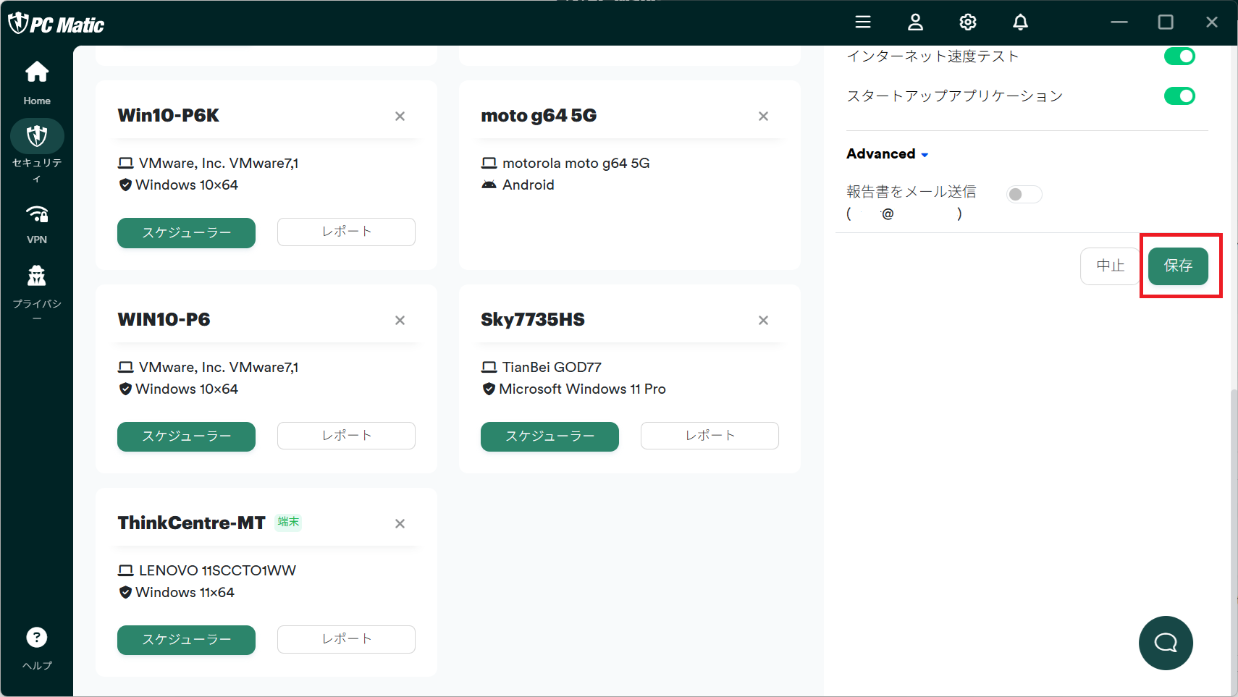
Task: Open スケジューラー for Sky7735HS
Action: (x=549, y=436)
